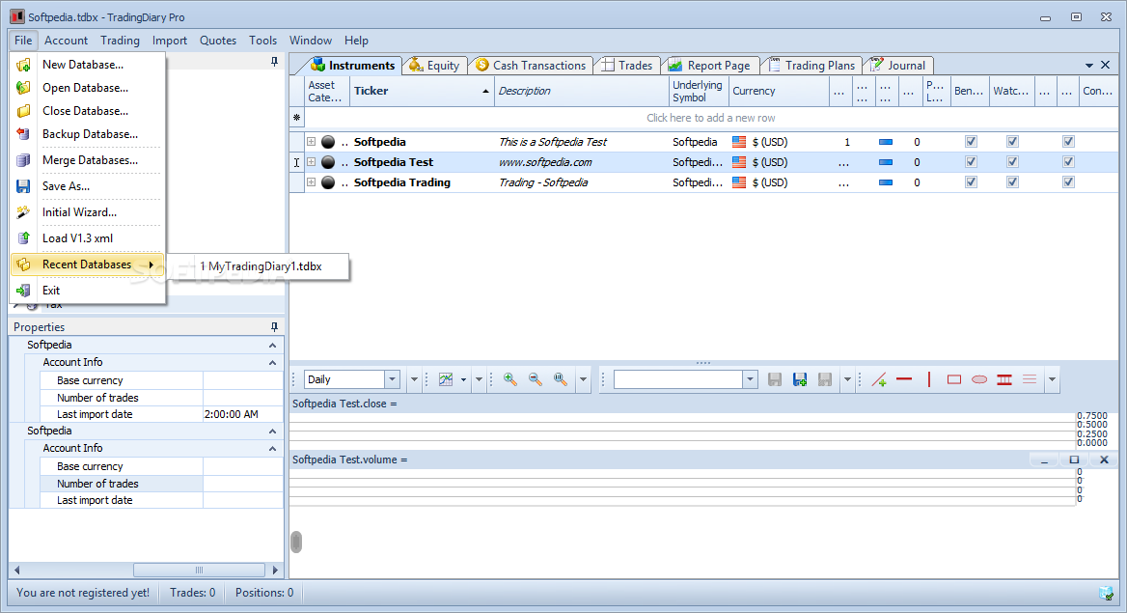Select the faded parallel lines drawing tool
Image resolution: width=1127 pixels, height=613 pixels.
point(1030,379)
